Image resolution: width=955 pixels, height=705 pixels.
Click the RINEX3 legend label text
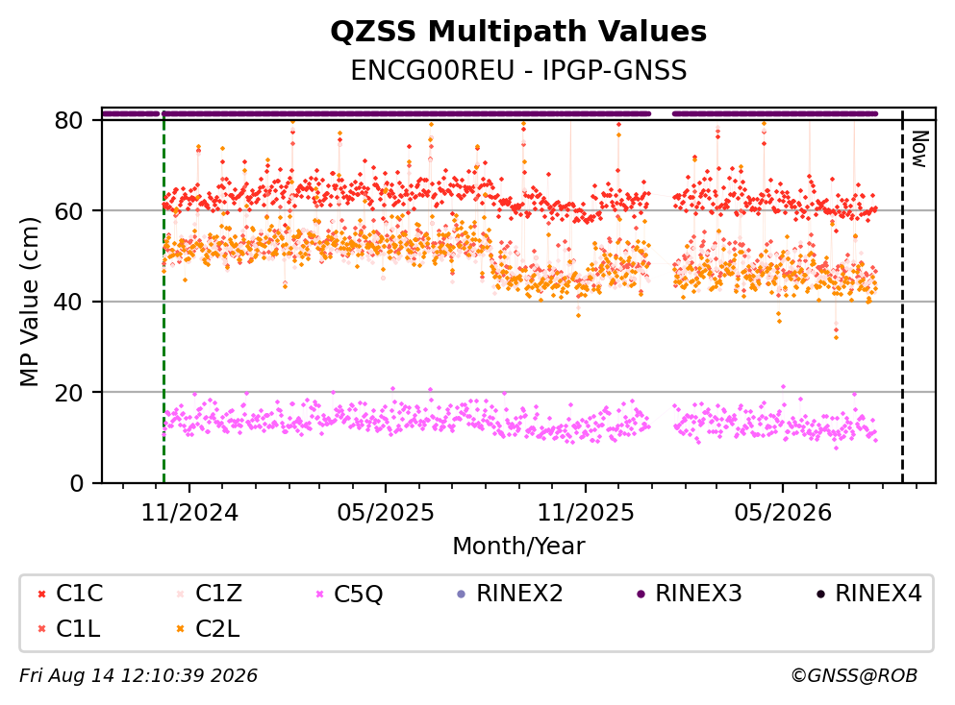pyautogui.click(x=698, y=594)
